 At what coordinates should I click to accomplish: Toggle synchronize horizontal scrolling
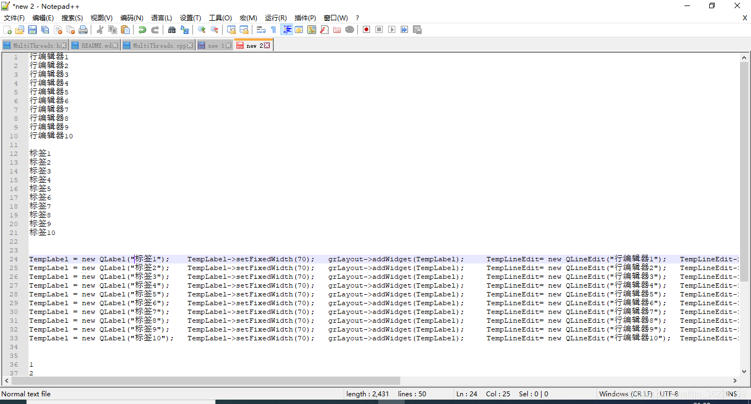point(244,30)
